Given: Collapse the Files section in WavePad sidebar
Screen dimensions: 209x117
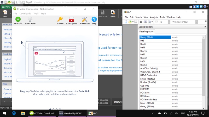Looking at the screenshot, I should point(7,84).
